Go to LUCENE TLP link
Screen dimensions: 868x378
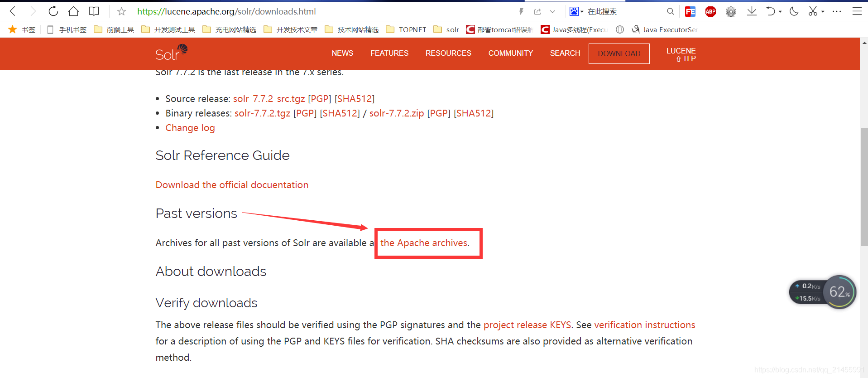pyautogui.click(x=681, y=54)
